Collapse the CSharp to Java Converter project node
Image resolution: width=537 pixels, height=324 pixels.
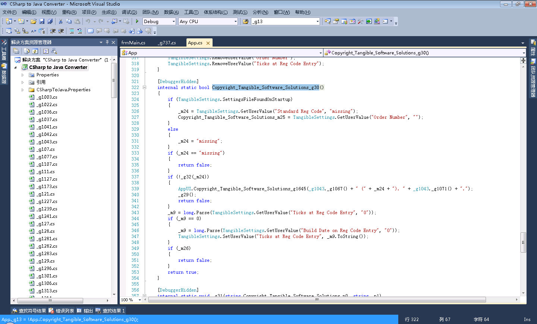click(15, 67)
